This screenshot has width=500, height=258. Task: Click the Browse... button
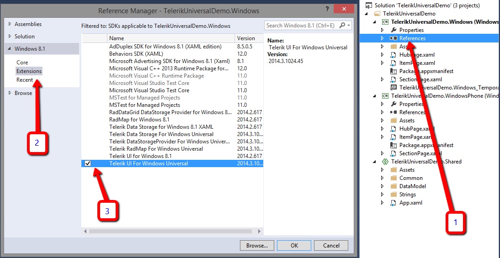pos(257,246)
